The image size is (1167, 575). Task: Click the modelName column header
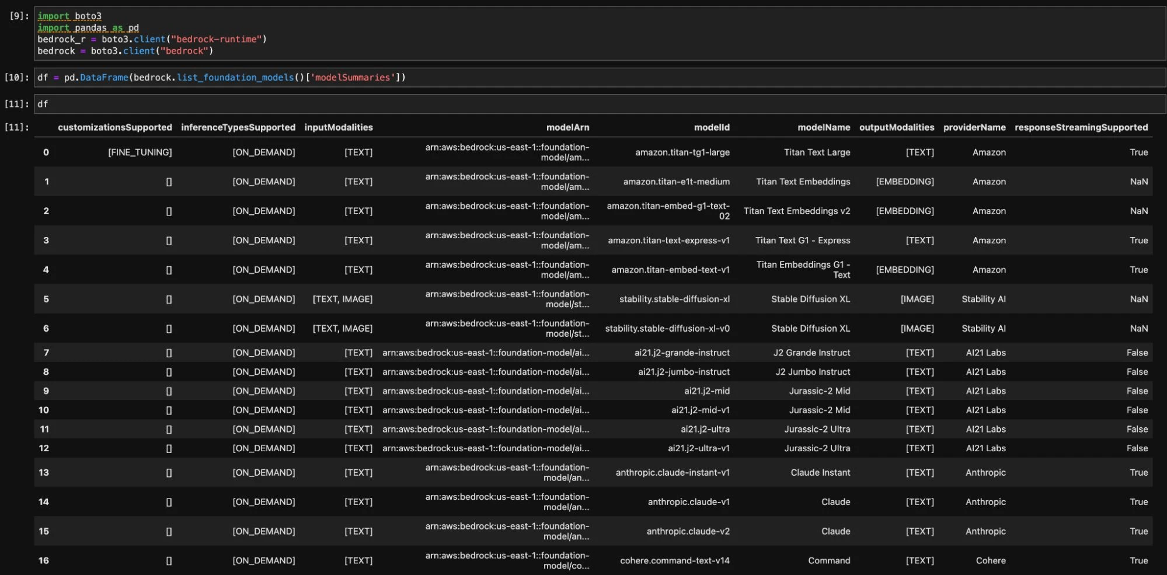tap(824, 127)
